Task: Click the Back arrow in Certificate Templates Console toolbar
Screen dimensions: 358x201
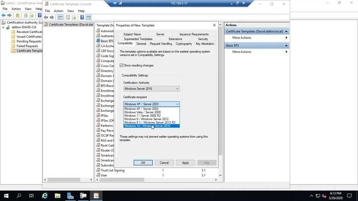Action: coord(46,17)
